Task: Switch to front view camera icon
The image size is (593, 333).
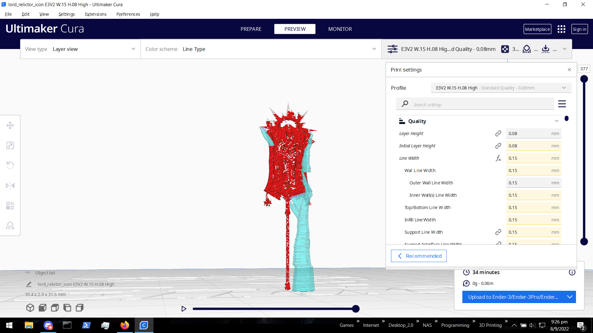Action: (43, 308)
